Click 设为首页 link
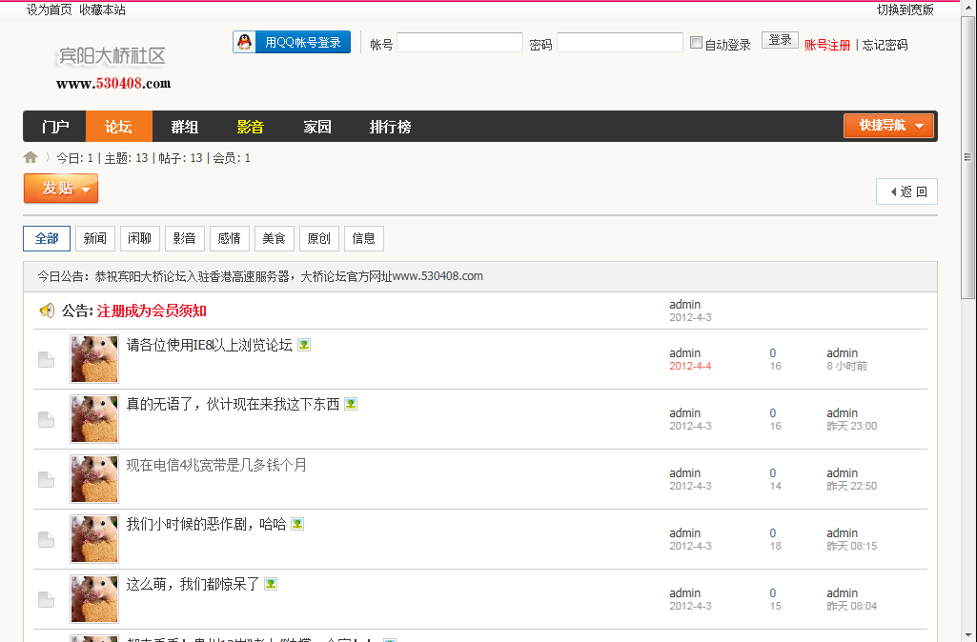This screenshot has height=642, width=977. (x=49, y=10)
